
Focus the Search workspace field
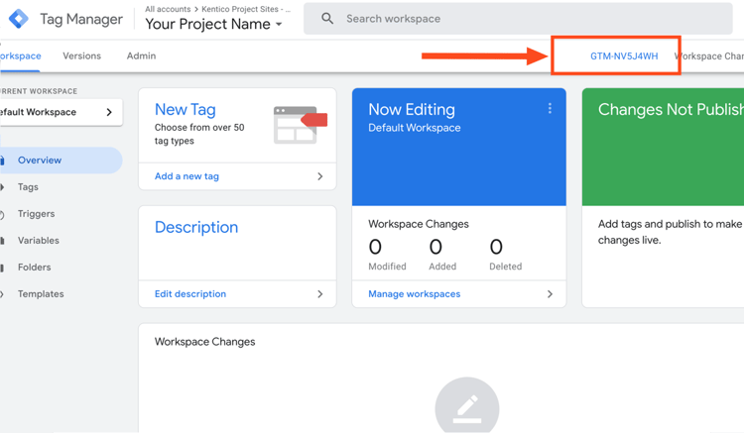tap(518, 19)
